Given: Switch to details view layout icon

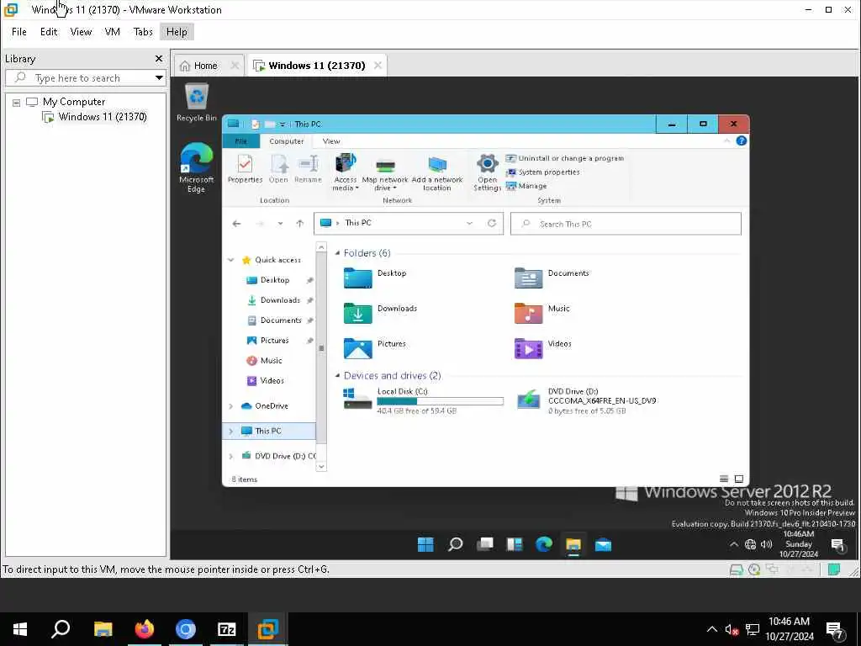Looking at the screenshot, I should 724,479.
